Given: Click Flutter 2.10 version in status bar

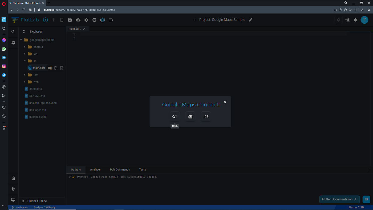Looking at the screenshot, I should 356,207.
